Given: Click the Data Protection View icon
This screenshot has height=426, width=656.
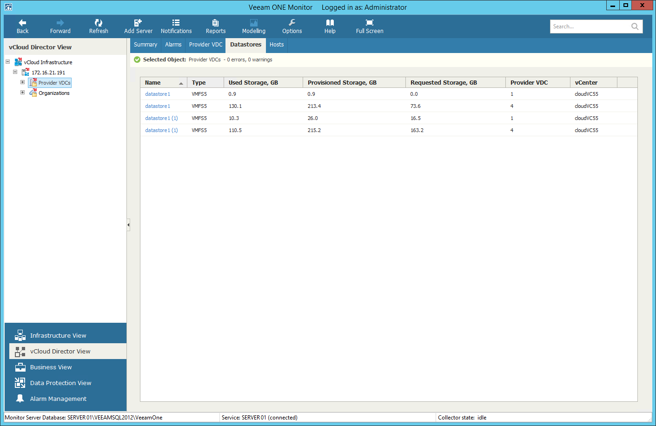Looking at the screenshot, I should click(x=20, y=383).
